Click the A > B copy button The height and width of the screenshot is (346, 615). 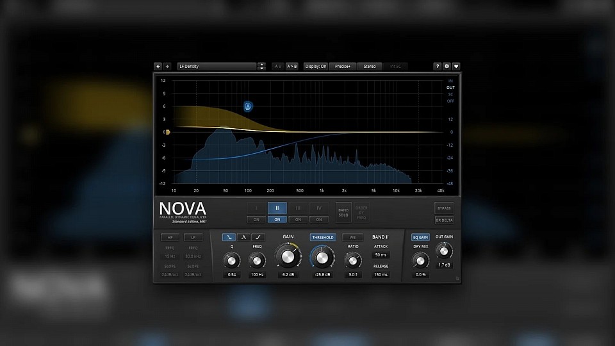pos(292,66)
